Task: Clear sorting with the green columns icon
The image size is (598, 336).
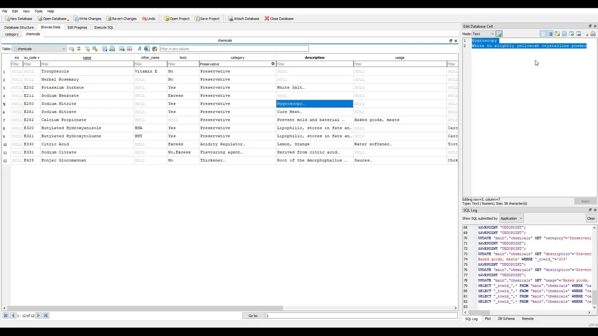Action: [x=95, y=49]
